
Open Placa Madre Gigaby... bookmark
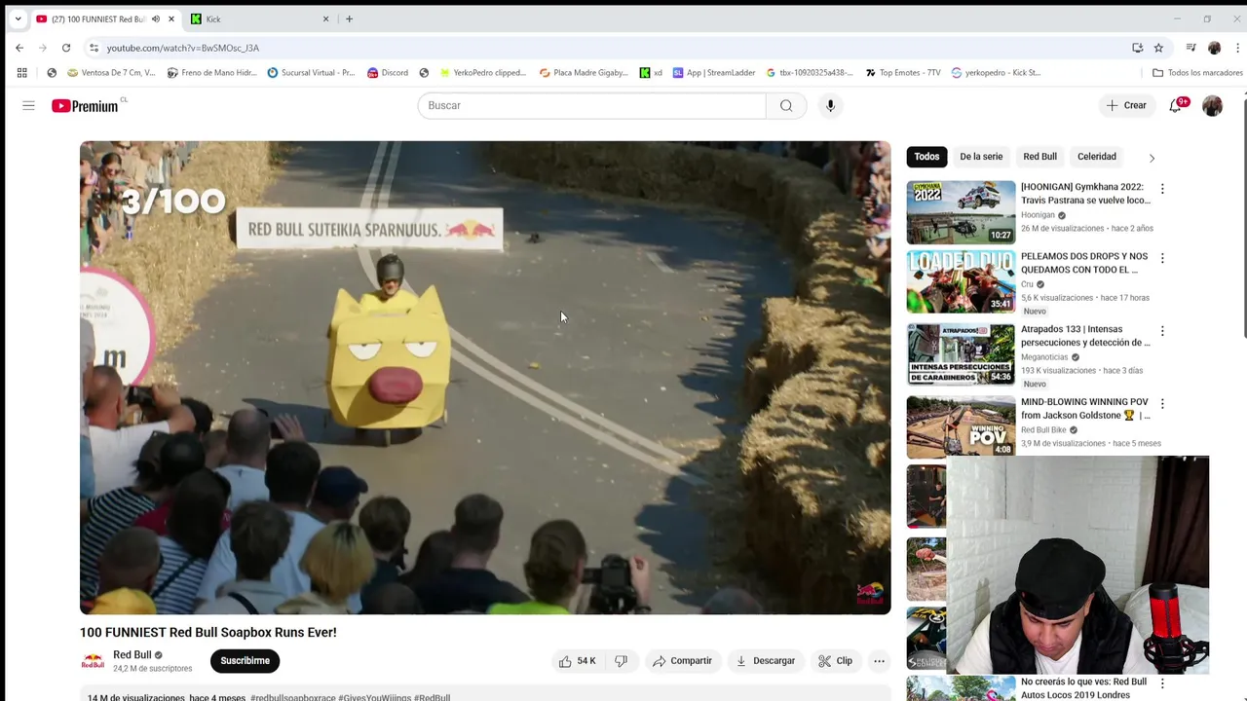point(584,72)
